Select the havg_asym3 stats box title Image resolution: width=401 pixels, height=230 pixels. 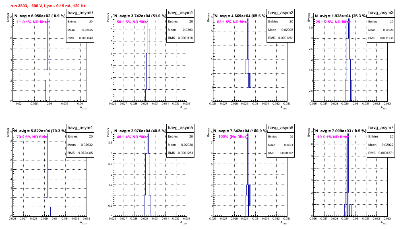(x=381, y=13)
